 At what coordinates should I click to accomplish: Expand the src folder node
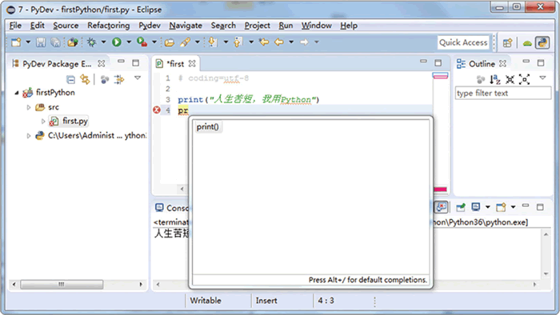coord(29,107)
